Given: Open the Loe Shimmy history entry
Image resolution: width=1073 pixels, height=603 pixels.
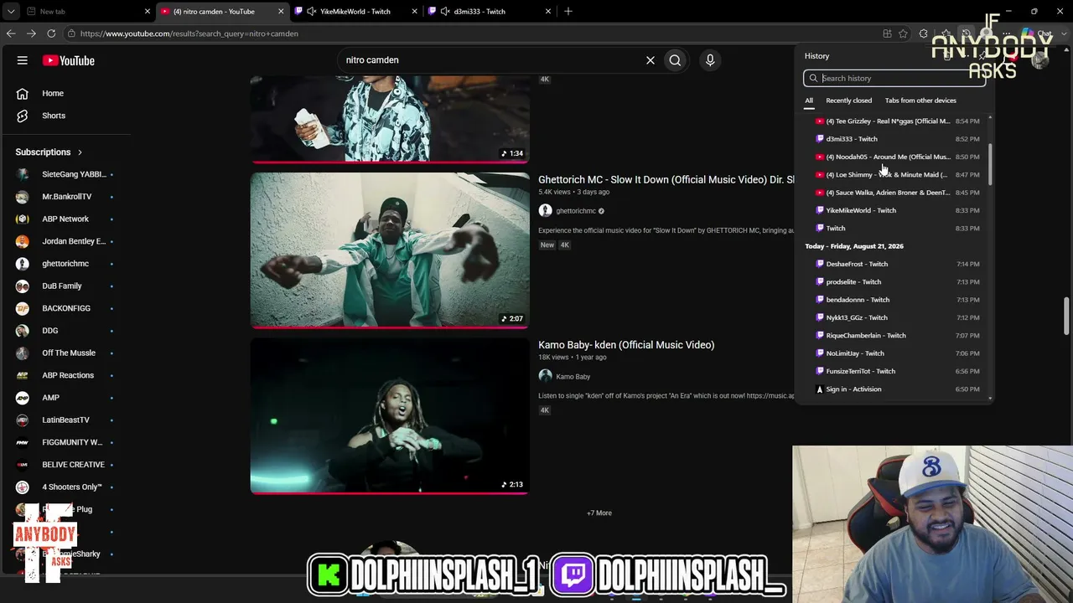Looking at the screenshot, I should [x=898, y=175].
